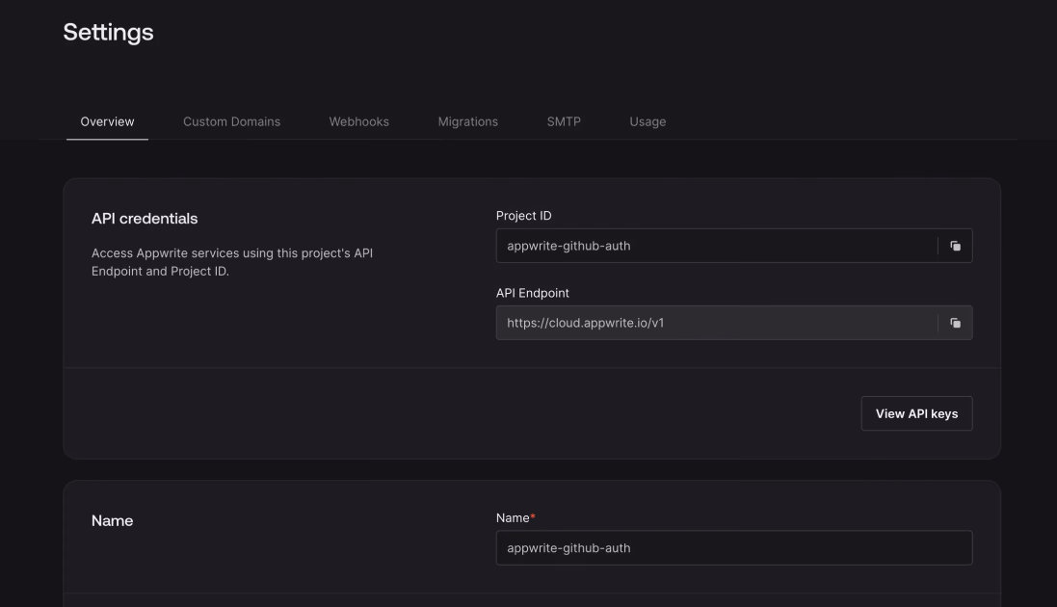The height and width of the screenshot is (607, 1057).
Task: Click the API Endpoint label
Action: point(533,293)
